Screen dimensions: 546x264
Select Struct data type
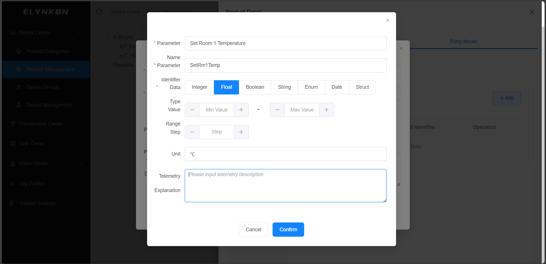tap(362, 87)
